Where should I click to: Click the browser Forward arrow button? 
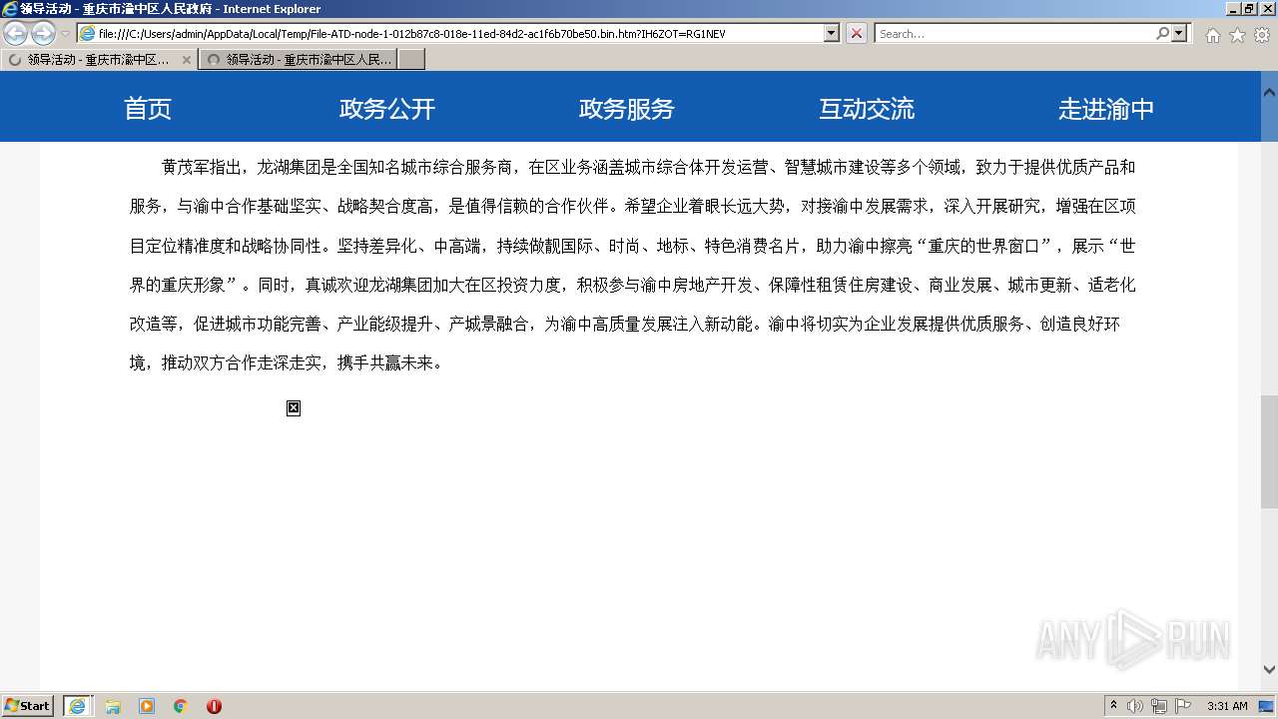click(43, 33)
